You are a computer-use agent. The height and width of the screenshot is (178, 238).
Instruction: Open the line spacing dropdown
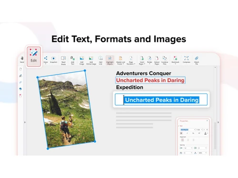point(188,148)
